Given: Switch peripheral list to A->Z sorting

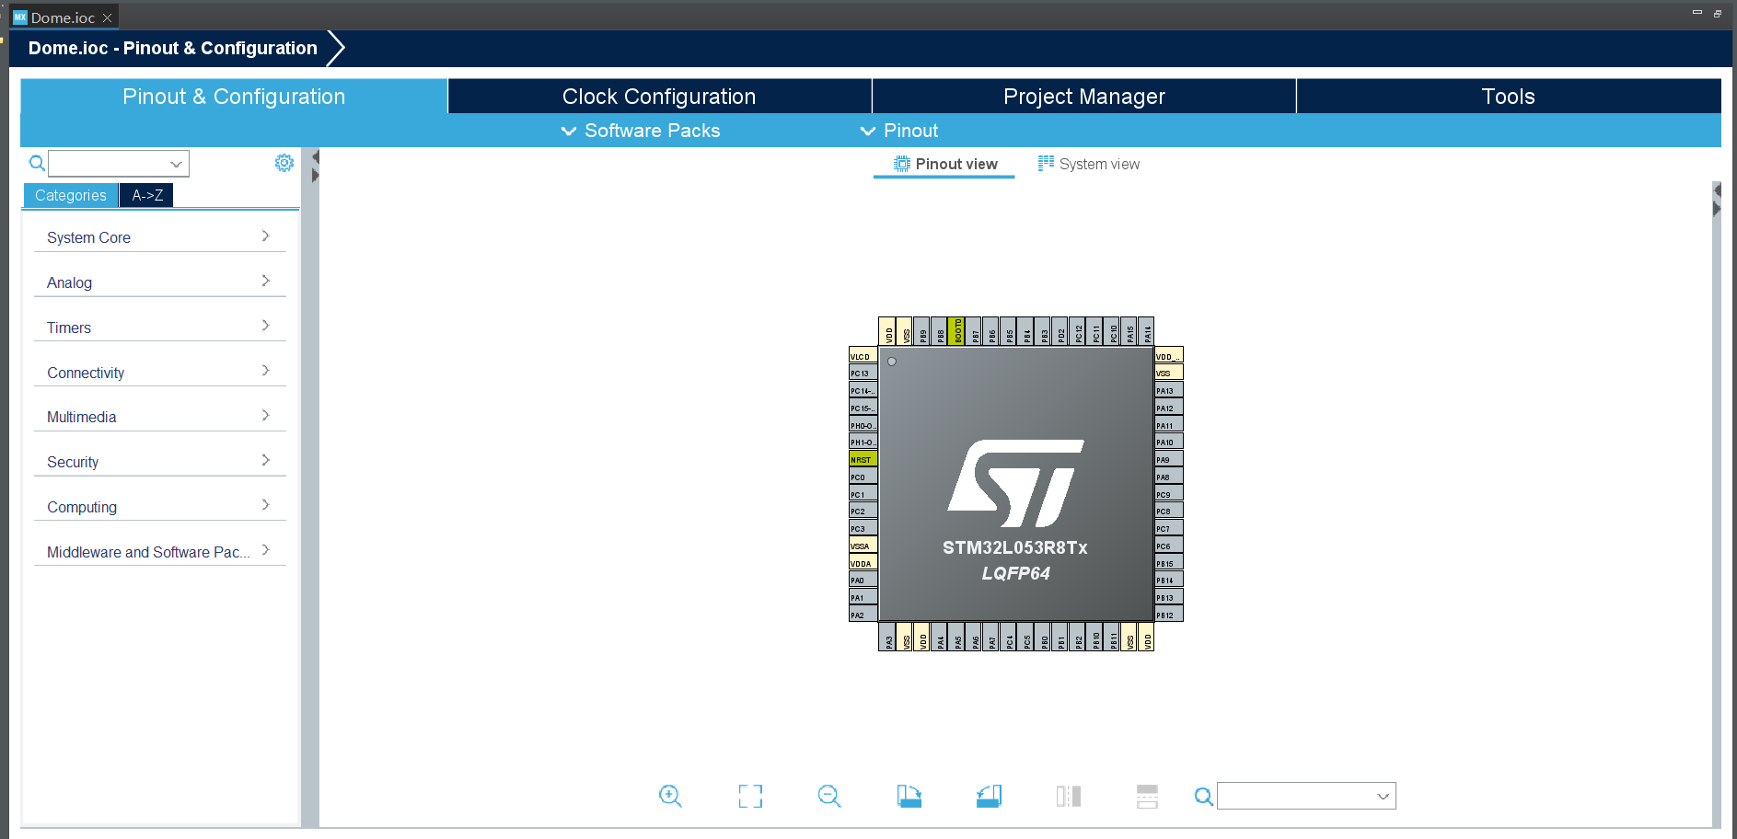Looking at the screenshot, I should coord(147,195).
